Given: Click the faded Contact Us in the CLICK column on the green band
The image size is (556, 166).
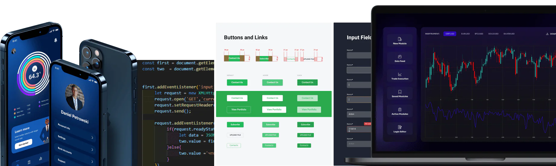Looking at the screenshot, I should click(308, 98).
